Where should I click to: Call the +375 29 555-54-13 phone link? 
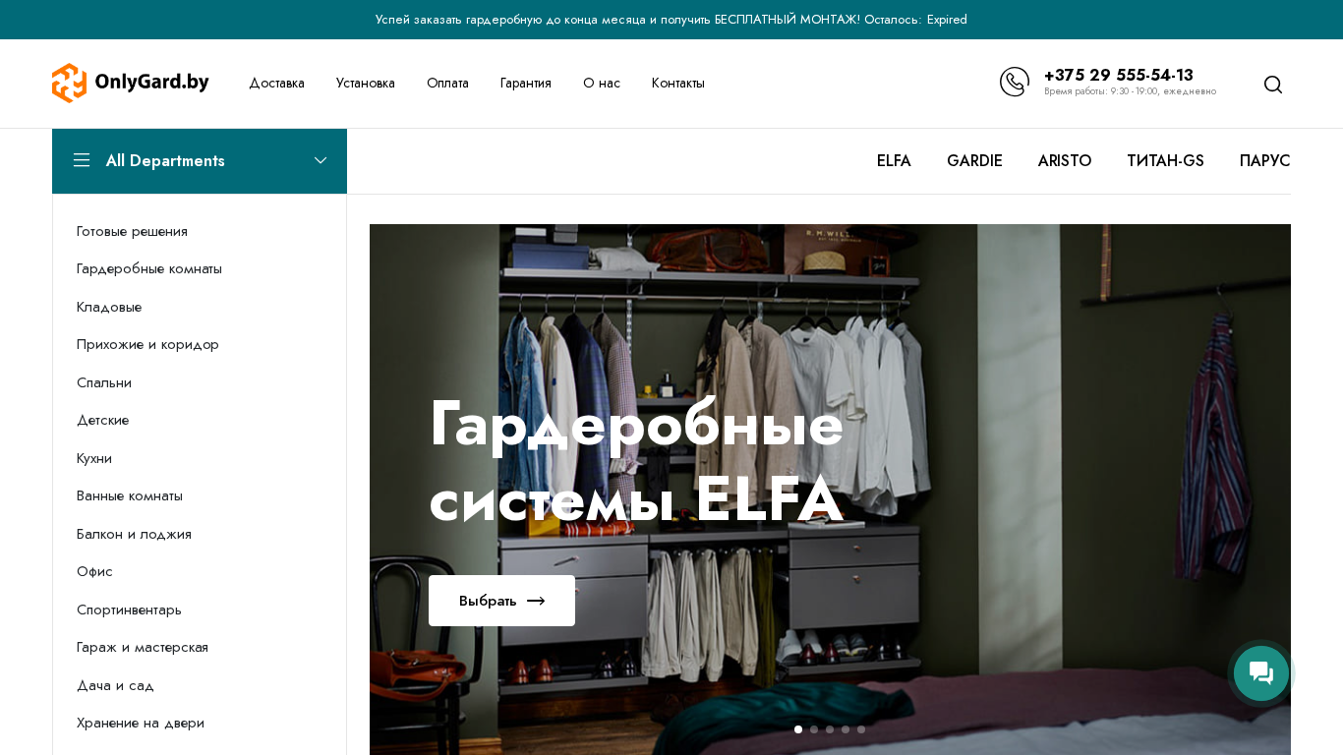coord(1119,75)
